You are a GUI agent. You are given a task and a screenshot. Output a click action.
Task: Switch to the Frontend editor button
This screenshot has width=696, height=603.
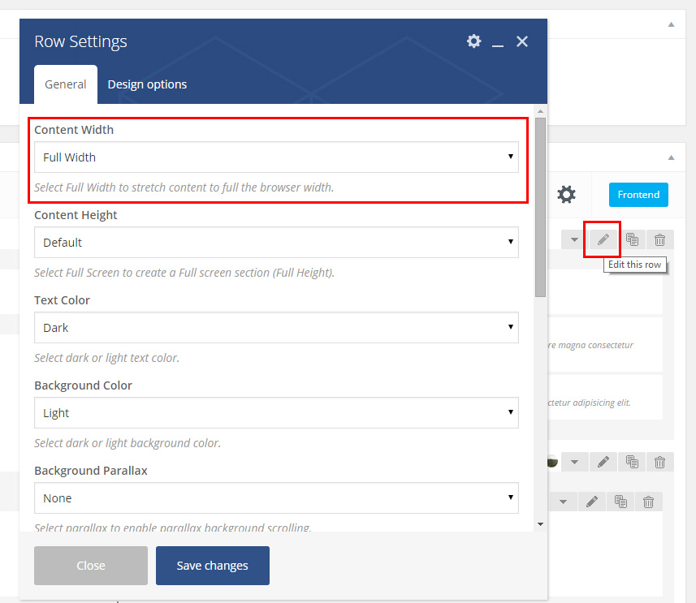tap(638, 195)
